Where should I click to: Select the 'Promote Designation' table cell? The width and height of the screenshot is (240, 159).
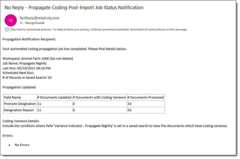(x=20, y=104)
